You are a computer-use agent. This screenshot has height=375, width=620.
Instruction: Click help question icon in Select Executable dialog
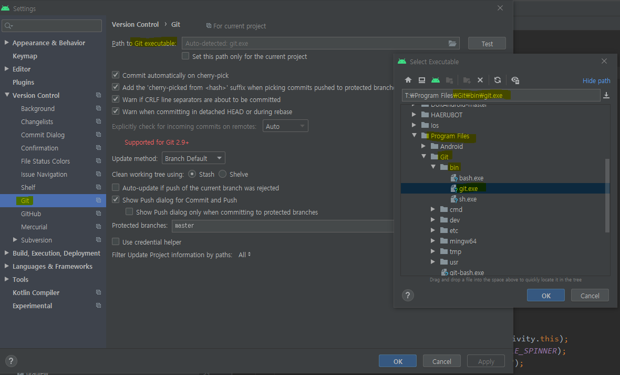click(408, 296)
